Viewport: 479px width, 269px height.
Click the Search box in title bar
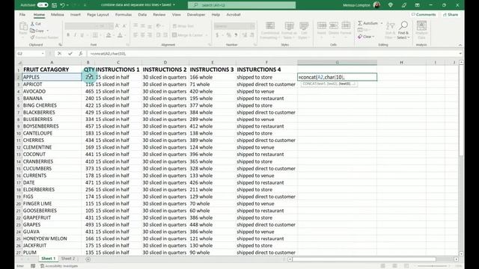click(242, 5)
